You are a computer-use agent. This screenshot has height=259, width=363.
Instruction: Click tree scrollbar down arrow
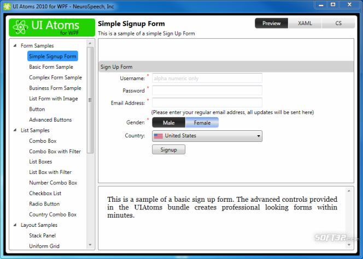tap(90, 245)
